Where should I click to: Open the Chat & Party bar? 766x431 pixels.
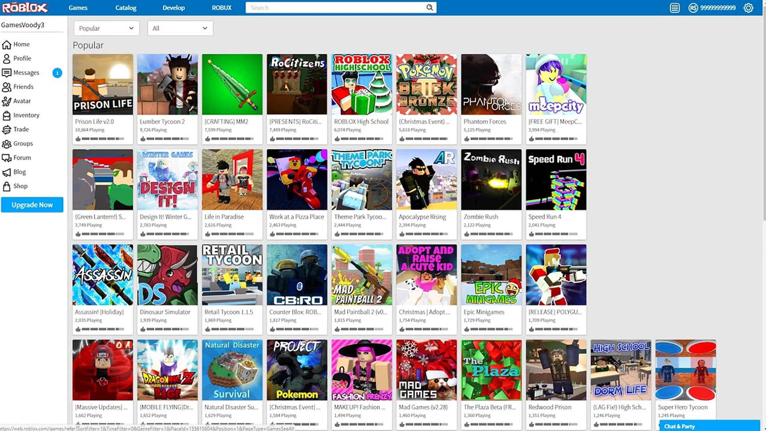pyautogui.click(x=709, y=426)
